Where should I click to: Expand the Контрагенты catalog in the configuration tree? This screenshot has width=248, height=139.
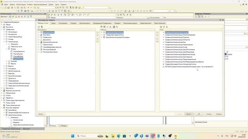click(4, 34)
